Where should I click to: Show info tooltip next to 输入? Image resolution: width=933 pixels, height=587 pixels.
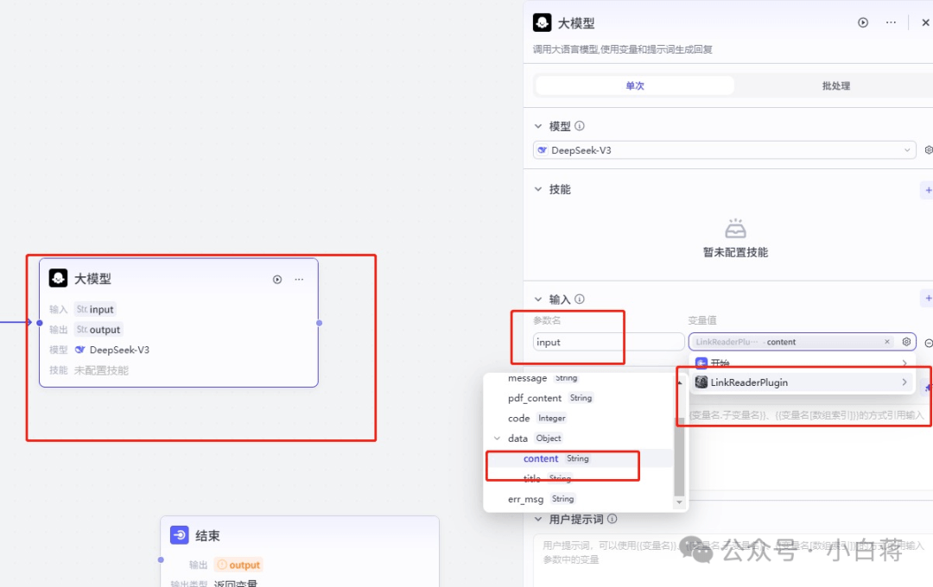(580, 300)
